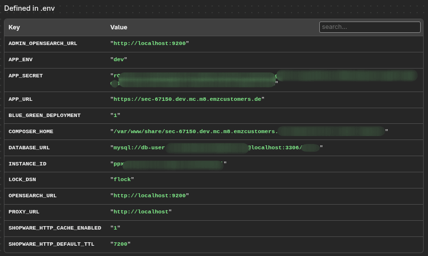The image size is (428, 256).
Task: Select the Key column header
Action: pos(14,27)
